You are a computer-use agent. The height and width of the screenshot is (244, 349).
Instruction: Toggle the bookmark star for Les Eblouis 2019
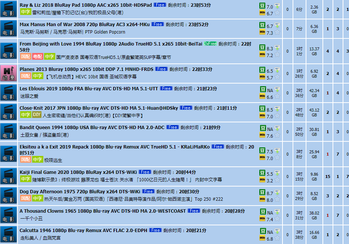(277, 97)
